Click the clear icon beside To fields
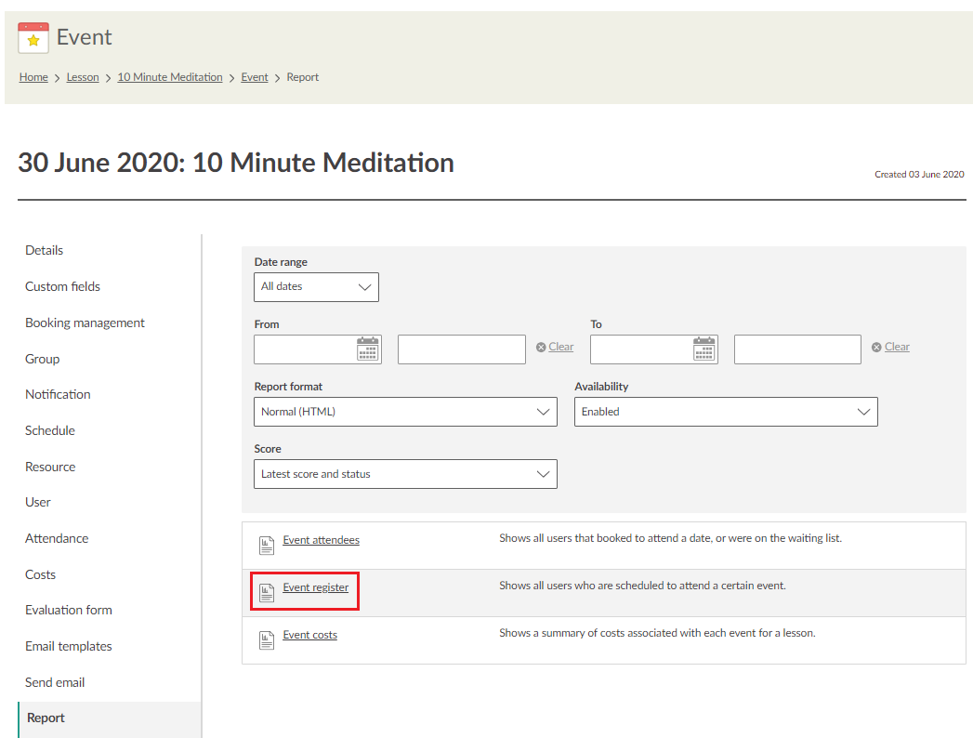973x751 pixels. (876, 348)
